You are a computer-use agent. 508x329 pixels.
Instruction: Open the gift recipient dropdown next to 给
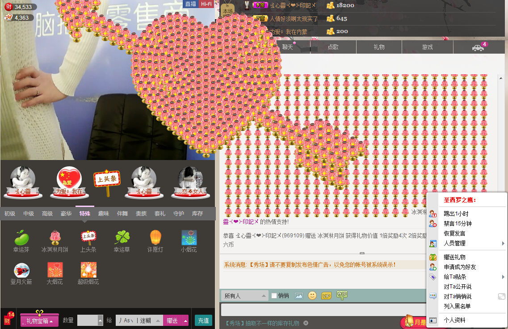point(185,321)
